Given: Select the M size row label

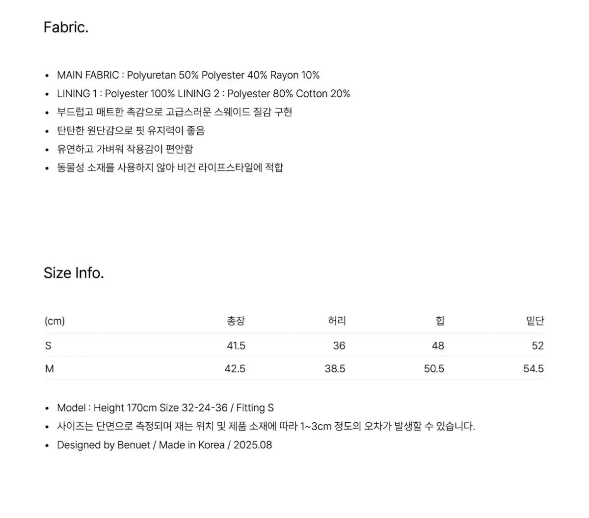Looking at the screenshot, I should pyautogui.click(x=49, y=369).
